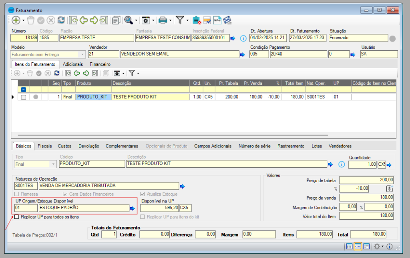Open the Vendedores tab
The image size is (410, 258).
pyautogui.click(x=340, y=146)
